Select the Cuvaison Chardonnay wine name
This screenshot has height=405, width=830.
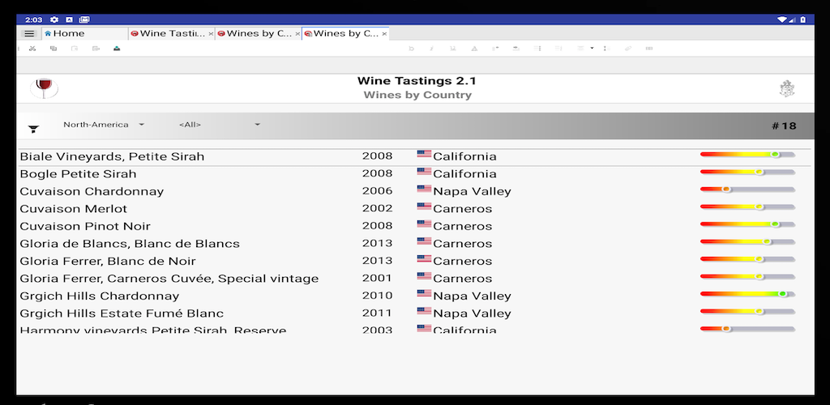coord(92,191)
